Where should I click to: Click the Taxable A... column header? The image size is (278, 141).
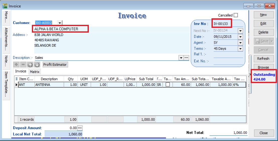pyautogui.click(x=221, y=79)
